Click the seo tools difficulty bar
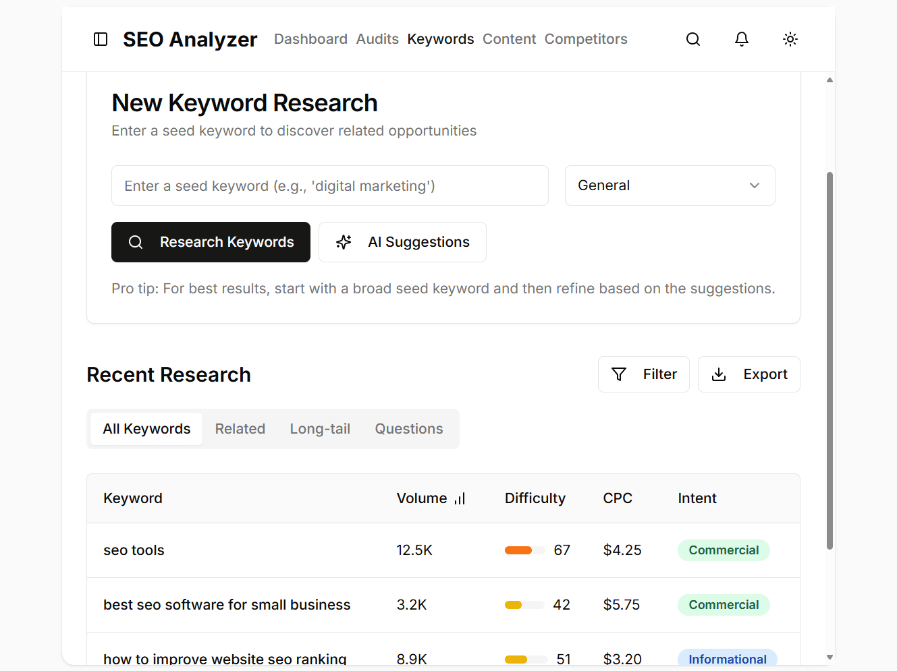 [524, 550]
